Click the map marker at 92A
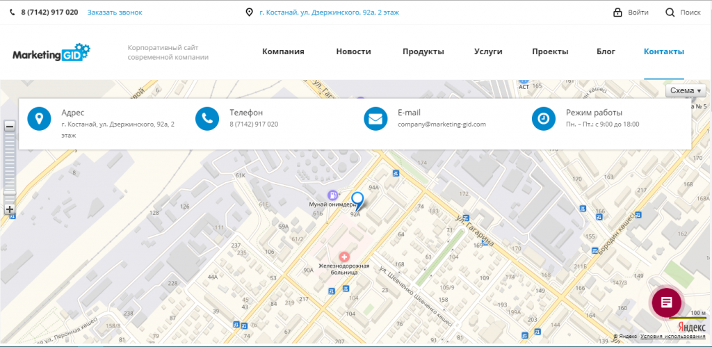The image size is (712, 347). click(x=358, y=201)
